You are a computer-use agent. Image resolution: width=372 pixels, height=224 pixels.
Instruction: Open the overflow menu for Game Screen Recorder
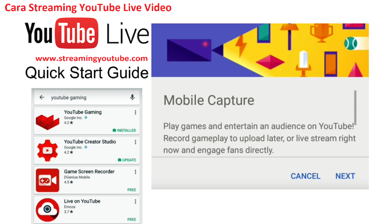tap(135, 172)
